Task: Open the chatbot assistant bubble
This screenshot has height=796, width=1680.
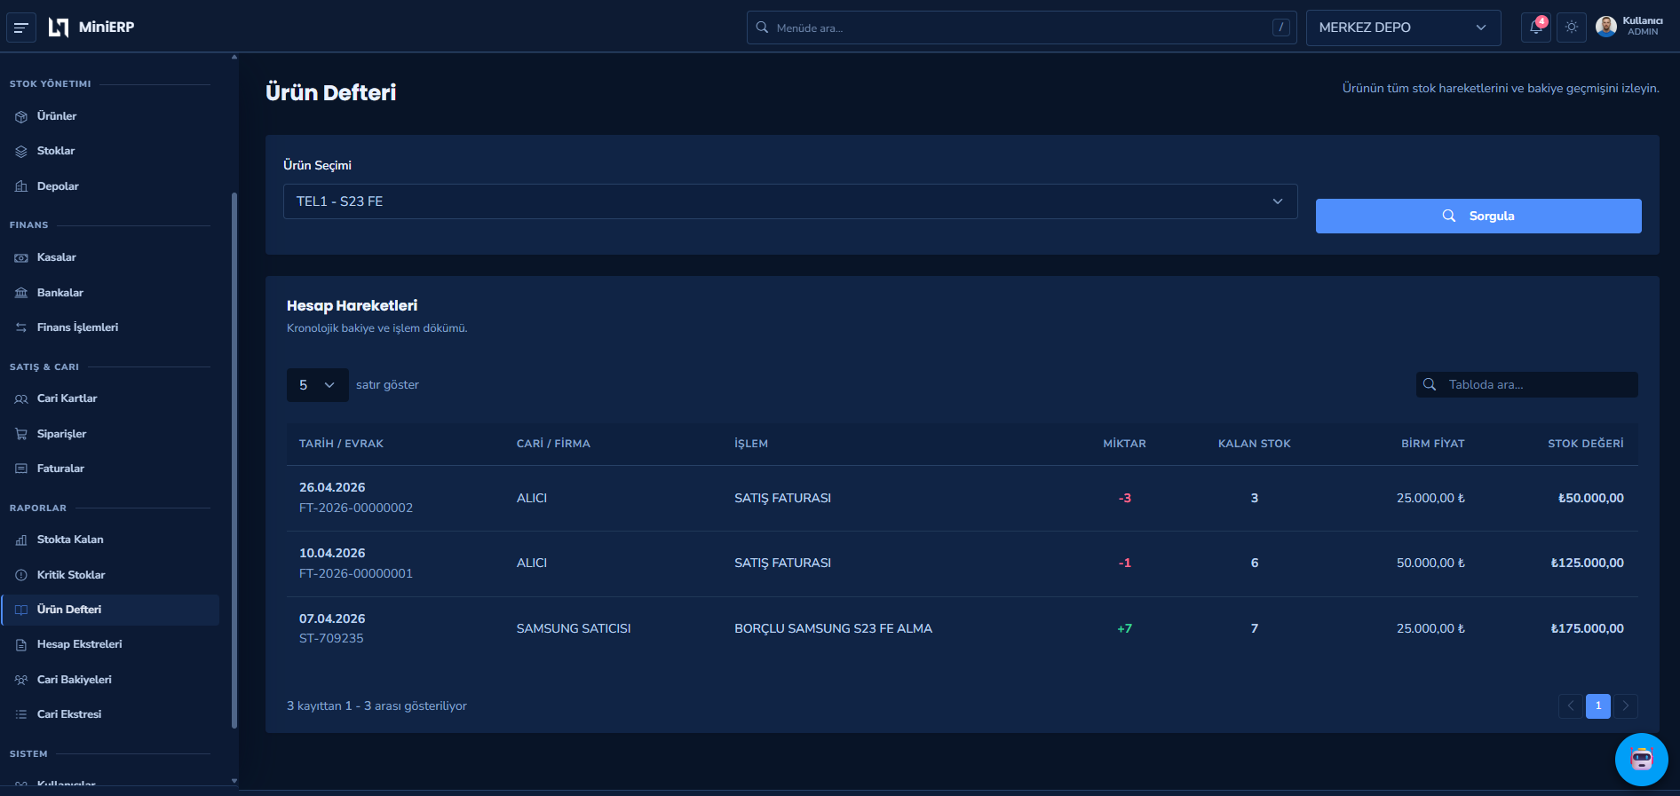Action: [1642, 760]
